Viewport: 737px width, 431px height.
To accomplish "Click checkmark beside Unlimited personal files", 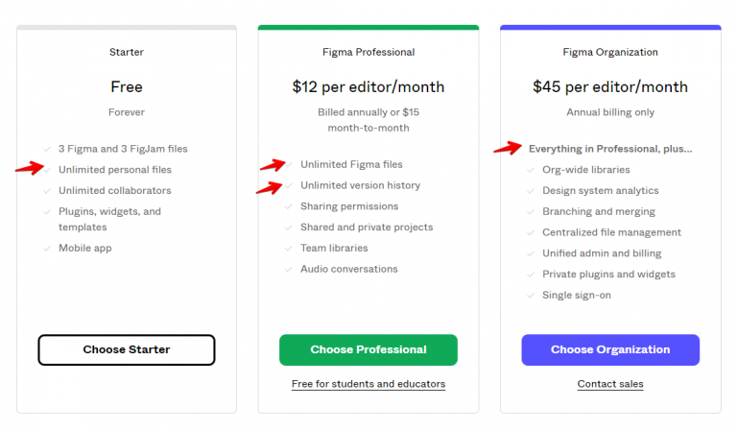I will 47,170.
